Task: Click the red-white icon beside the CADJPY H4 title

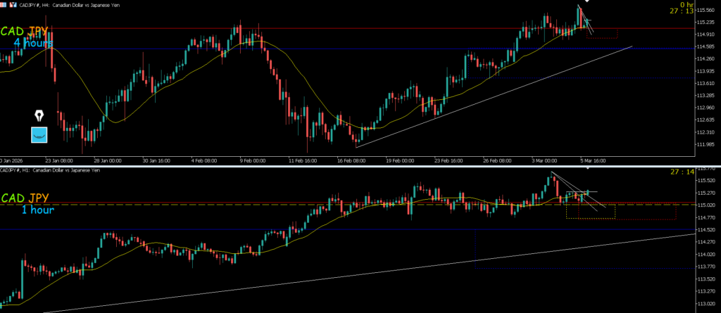Action: pyautogui.click(x=14, y=4)
